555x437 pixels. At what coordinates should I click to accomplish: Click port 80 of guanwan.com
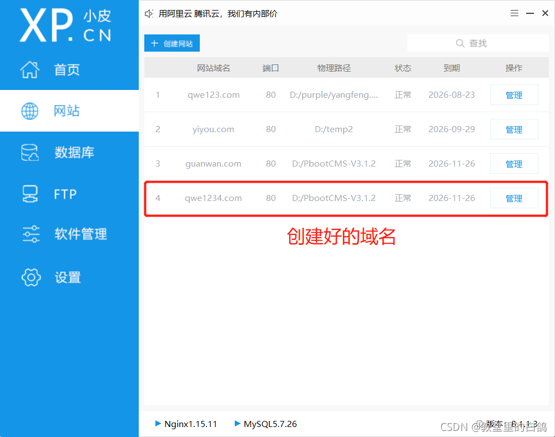click(271, 164)
